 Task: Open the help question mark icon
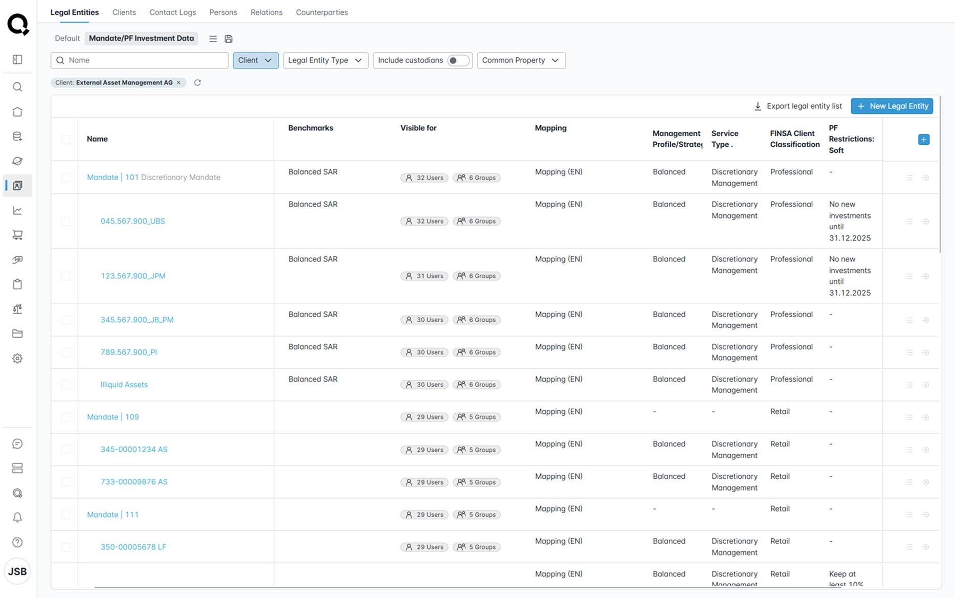17,542
